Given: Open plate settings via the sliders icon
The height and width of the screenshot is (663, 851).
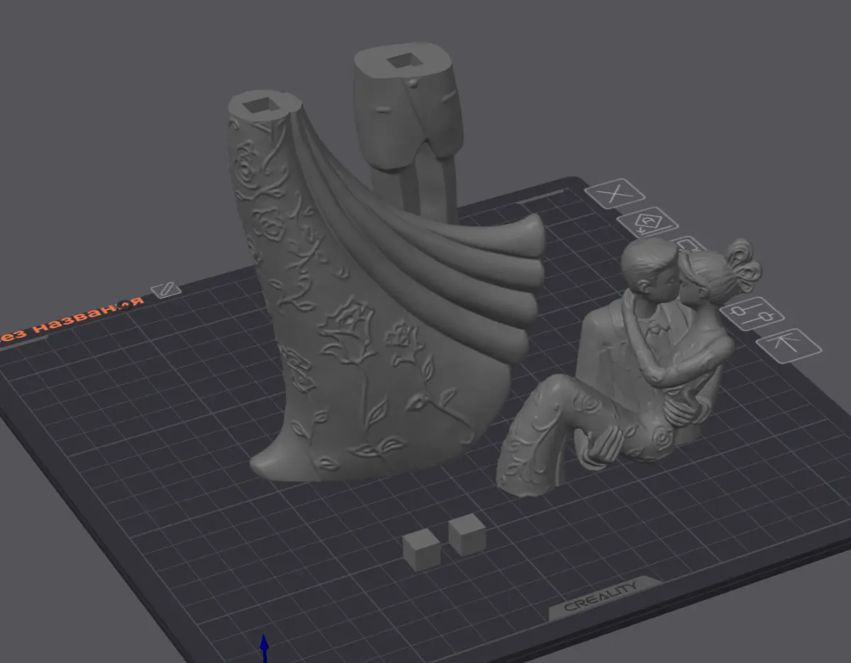Looking at the screenshot, I should coord(752,313).
